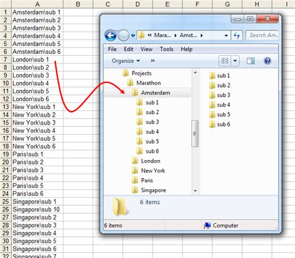This screenshot has height=258, width=295.
Task: Select sub 4 in navigation tree
Action: point(147,131)
